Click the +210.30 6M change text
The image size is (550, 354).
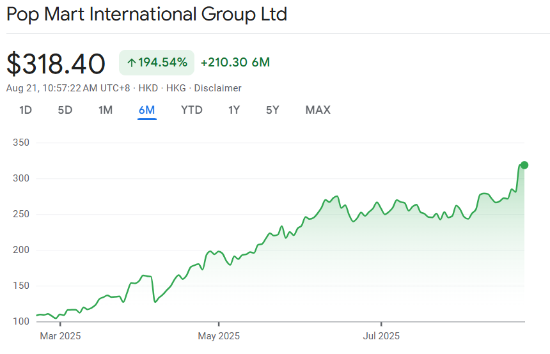(235, 63)
